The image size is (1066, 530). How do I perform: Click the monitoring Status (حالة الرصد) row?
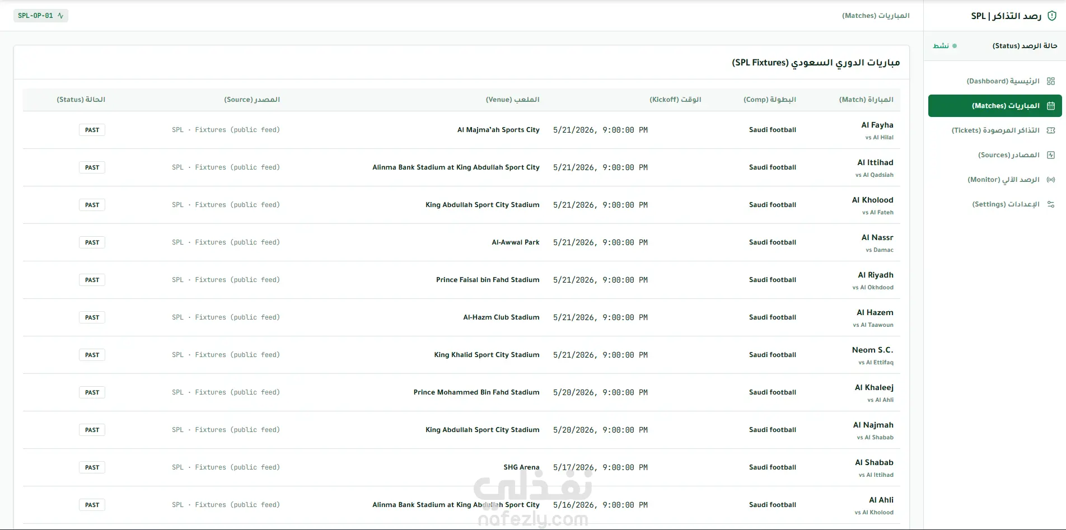tap(995, 46)
